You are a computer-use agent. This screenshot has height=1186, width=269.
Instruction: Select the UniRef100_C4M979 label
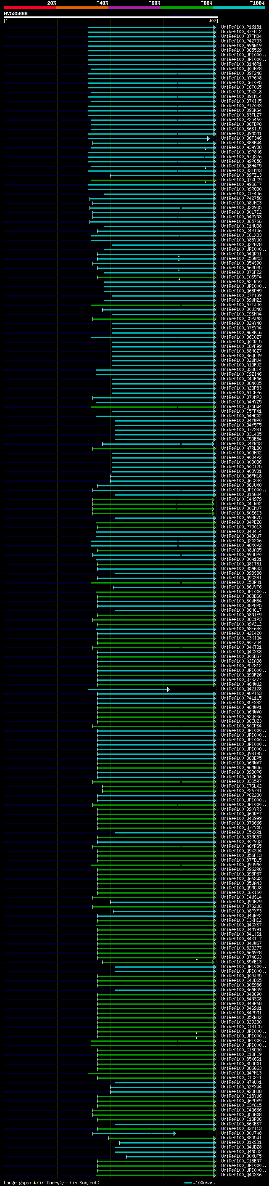[241, 499]
